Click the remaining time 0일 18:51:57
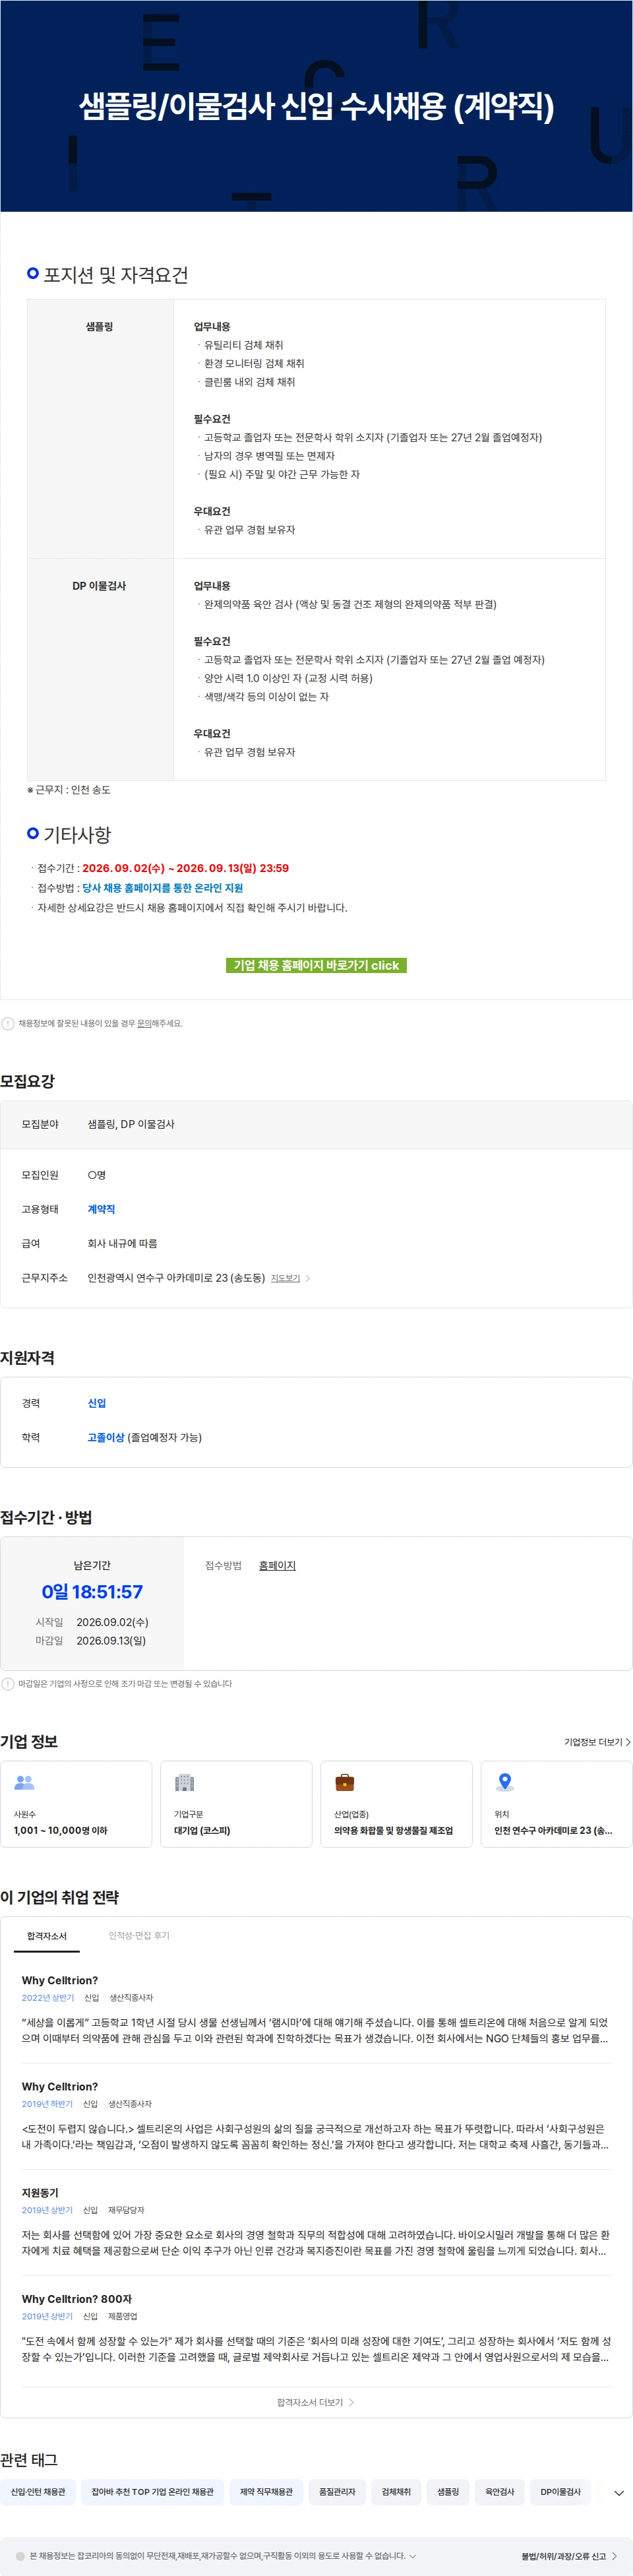This screenshot has height=2576, width=633. (92, 1591)
